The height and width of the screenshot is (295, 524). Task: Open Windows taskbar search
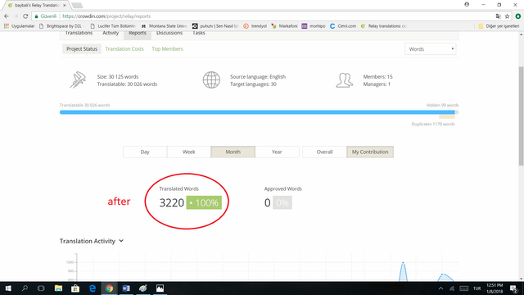(25, 288)
